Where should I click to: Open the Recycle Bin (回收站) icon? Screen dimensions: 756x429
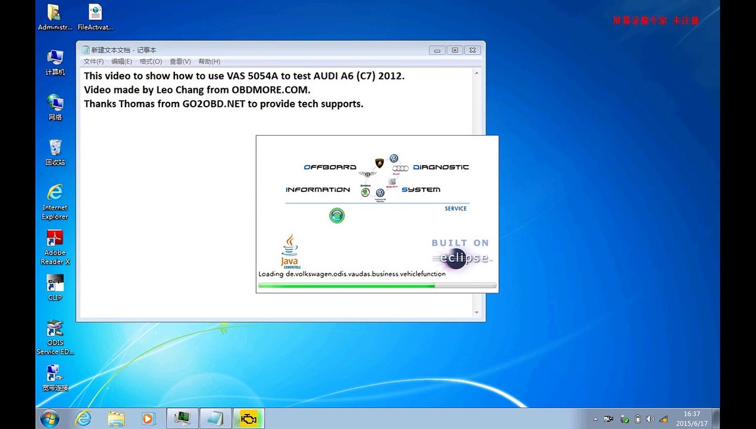(x=55, y=152)
